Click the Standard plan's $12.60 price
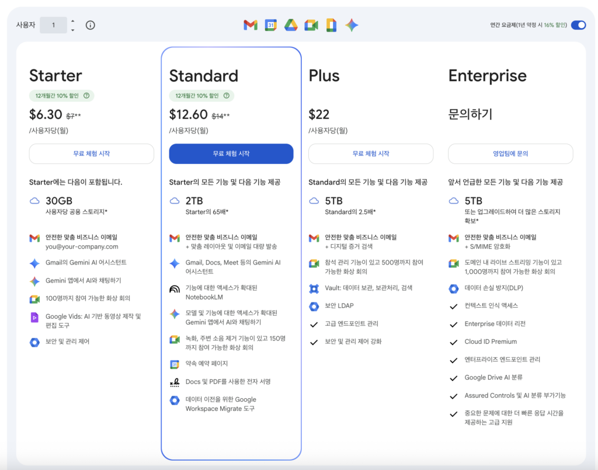 pyautogui.click(x=189, y=114)
